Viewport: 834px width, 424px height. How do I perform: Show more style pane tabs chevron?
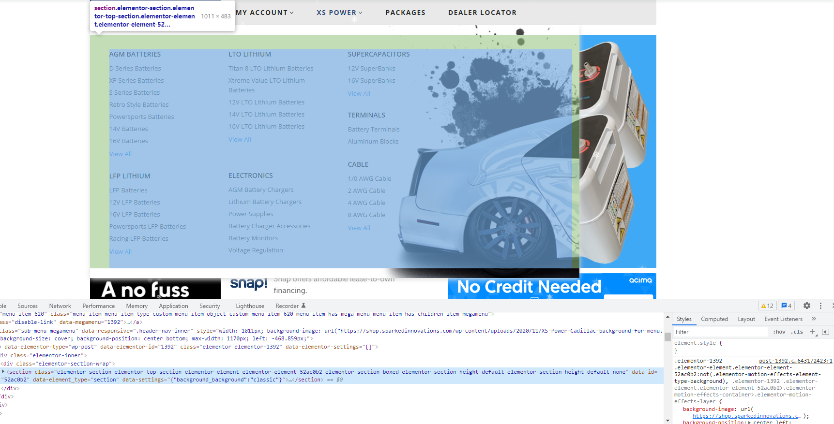[814, 319]
